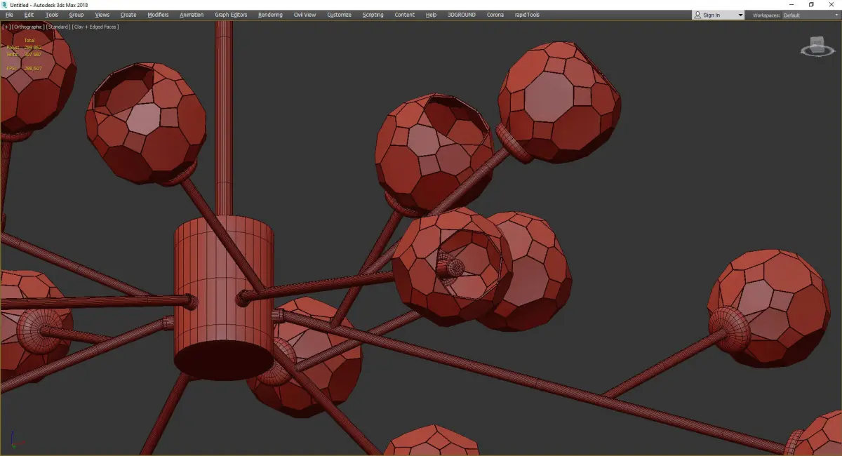Open the Corona menu
This screenshot has width=842, height=456.
click(495, 15)
